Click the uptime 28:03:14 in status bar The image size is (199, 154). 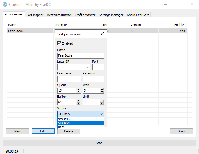coord(12,151)
